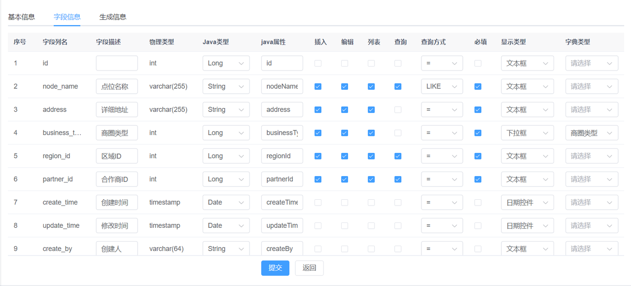Open 显示类型 日期控件 dropdown for create_time

click(527, 202)
